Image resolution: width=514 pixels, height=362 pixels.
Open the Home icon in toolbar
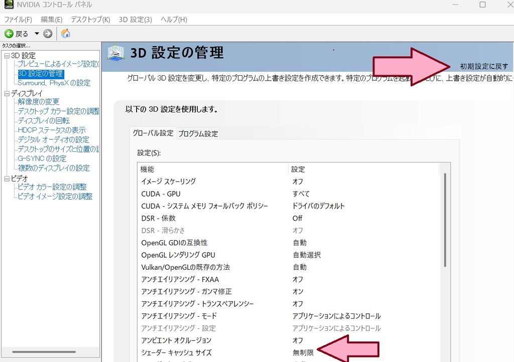click(66, 34)
